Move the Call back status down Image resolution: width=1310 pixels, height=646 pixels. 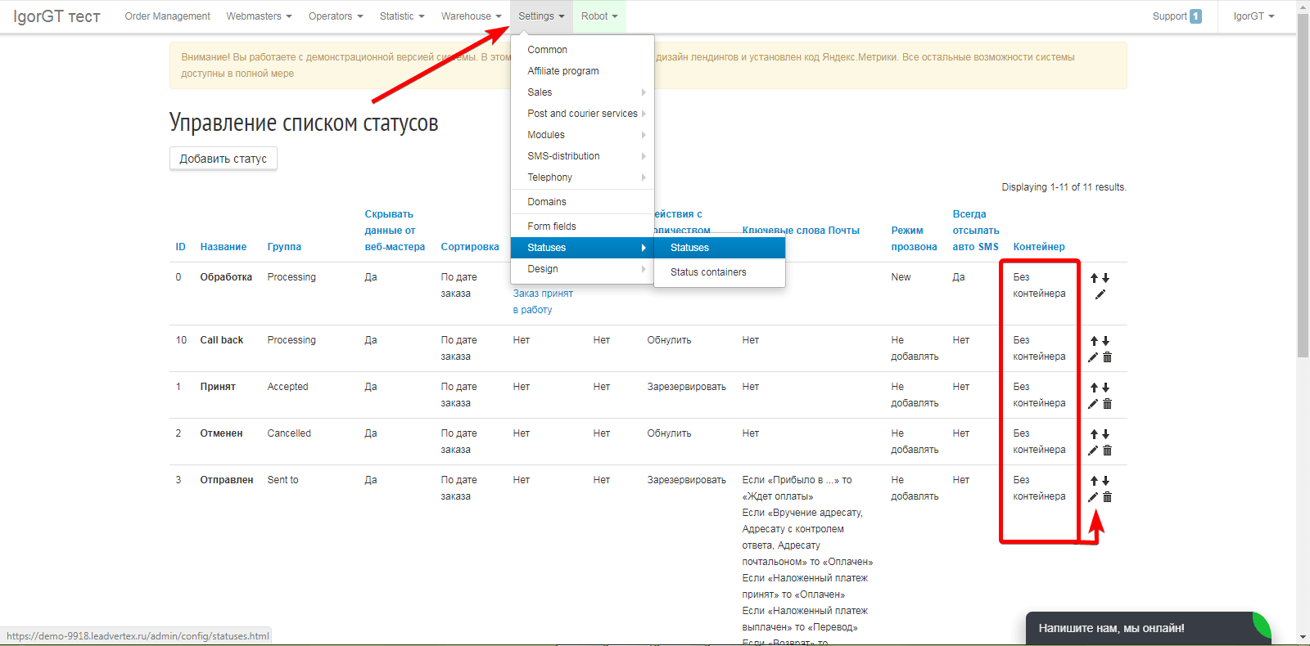point(1105,341)
